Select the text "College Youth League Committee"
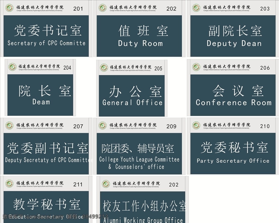Viewport: 279px width, 223px height. 139,160
